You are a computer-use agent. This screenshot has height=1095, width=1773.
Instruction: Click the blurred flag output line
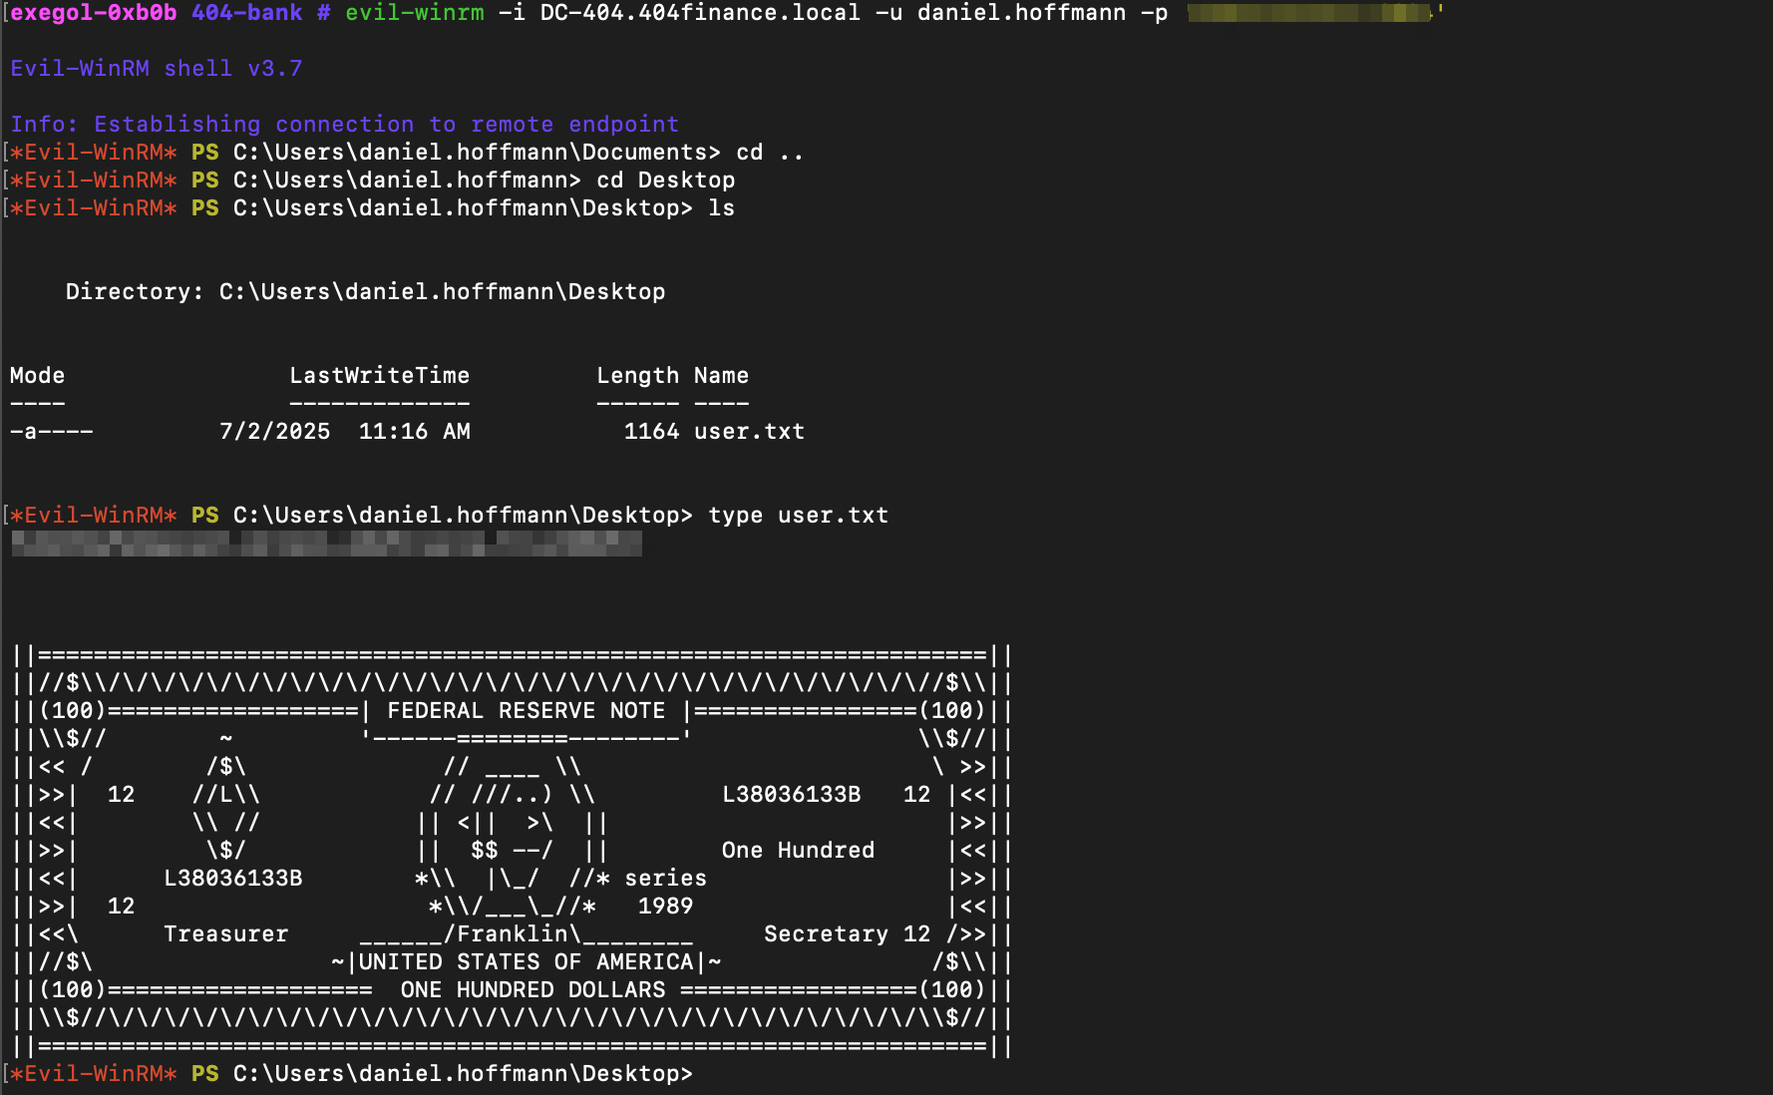(326, 544)
